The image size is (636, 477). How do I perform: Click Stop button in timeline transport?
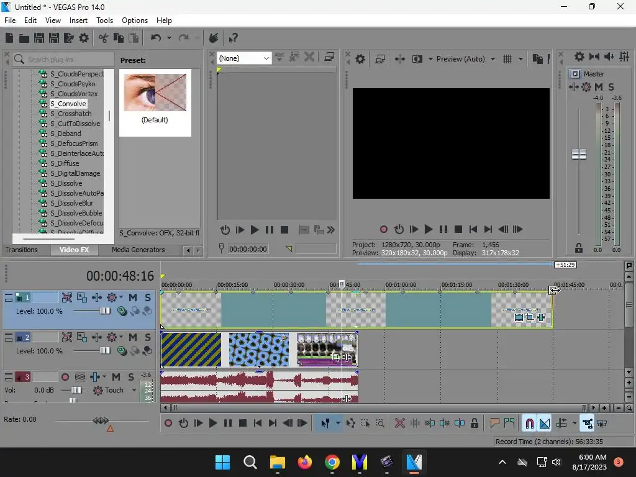(x=243, y=424)
